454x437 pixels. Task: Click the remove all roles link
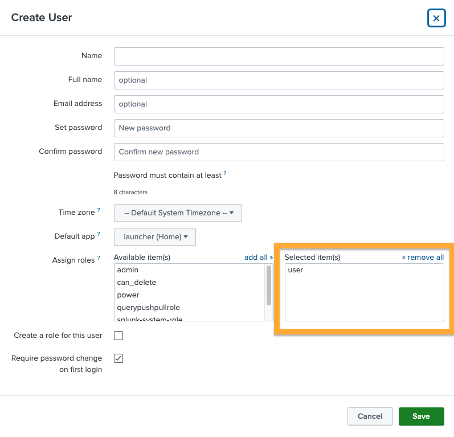(423, 258)
